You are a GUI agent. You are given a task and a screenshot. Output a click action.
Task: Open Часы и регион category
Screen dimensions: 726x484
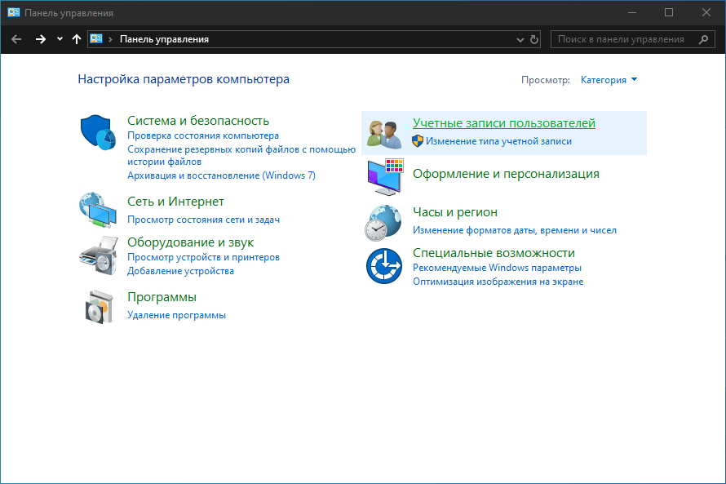click(x=455, y=212)
